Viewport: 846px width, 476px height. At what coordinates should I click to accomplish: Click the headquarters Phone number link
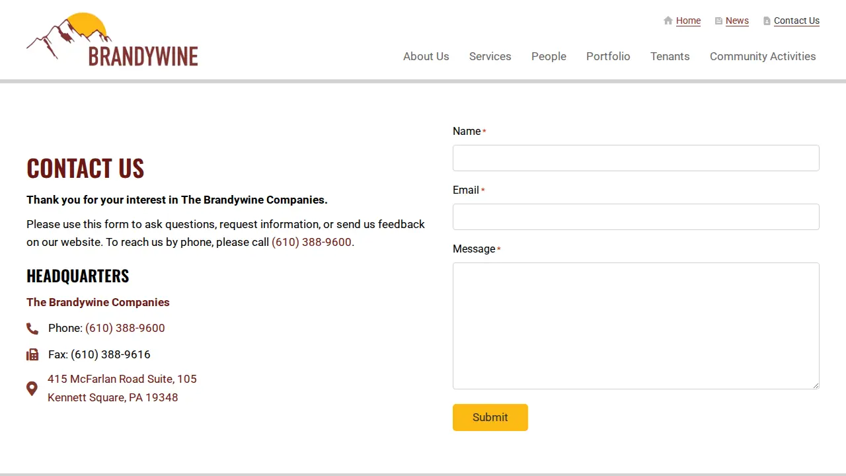(x=125, y=328)
